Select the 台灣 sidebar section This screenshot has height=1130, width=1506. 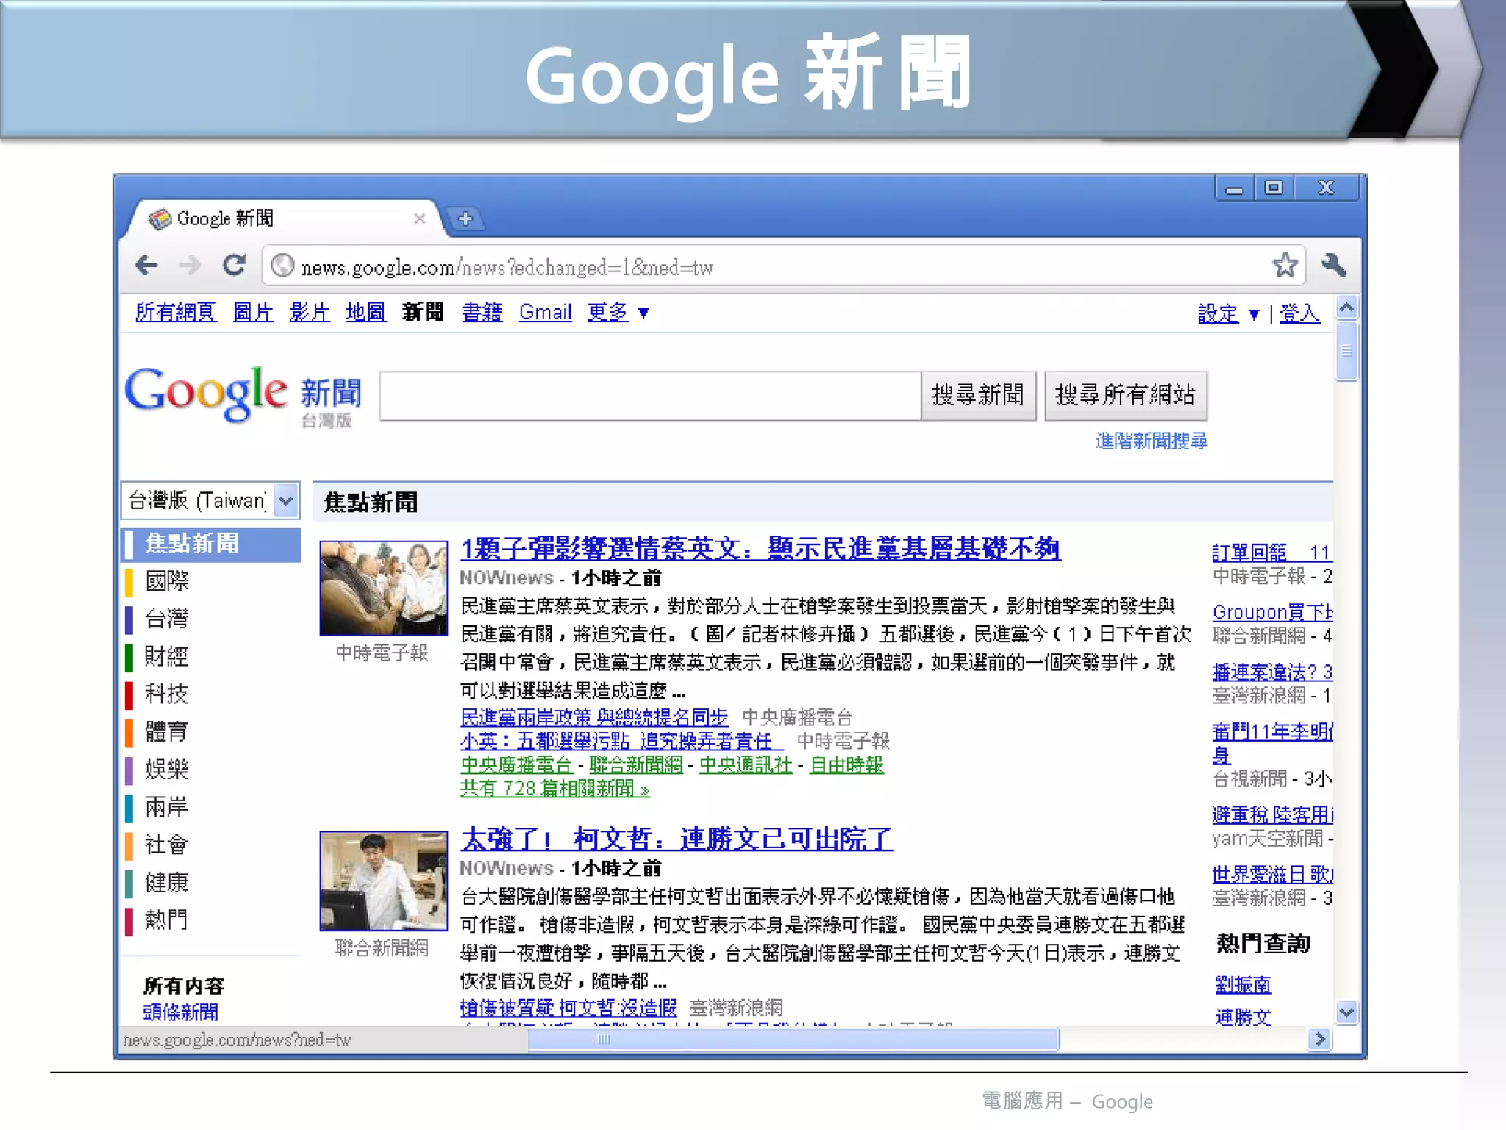point(166,619)
